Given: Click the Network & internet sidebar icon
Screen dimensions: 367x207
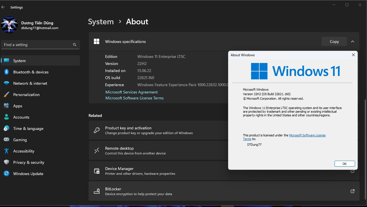Looking at the screenshot, I should click(x=6, y=83).
